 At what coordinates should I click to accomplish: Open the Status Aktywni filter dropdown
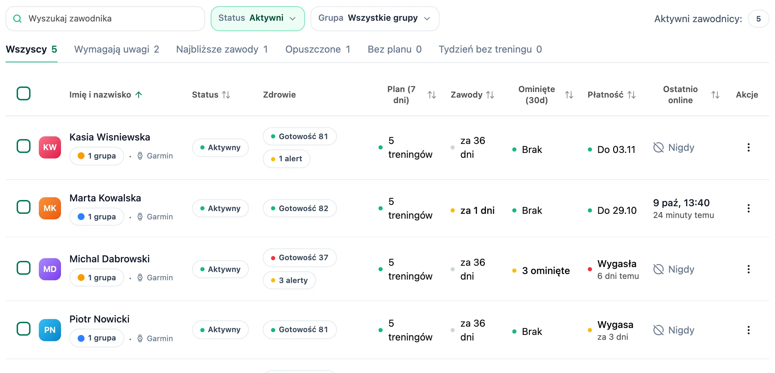tap(258, 19)
